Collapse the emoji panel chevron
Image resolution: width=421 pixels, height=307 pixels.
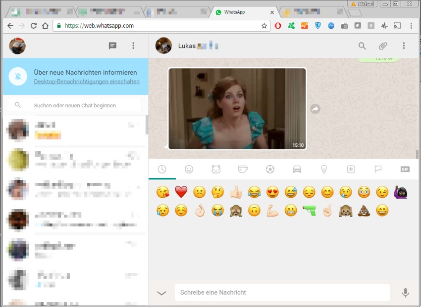[x=161, y=293]
